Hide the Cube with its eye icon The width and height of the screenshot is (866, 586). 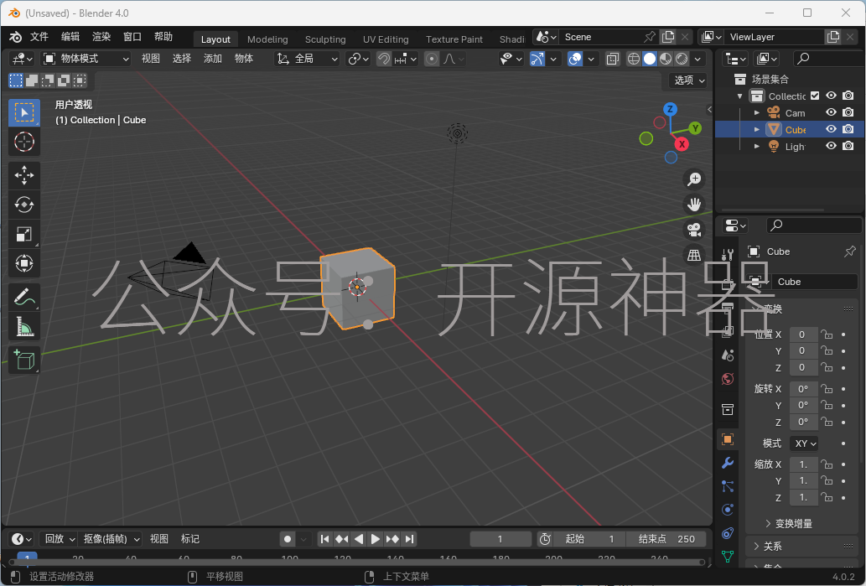coord(831,129)
